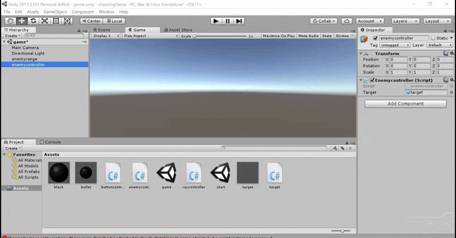Switch to the Asset Store tab

pos(178,30)
